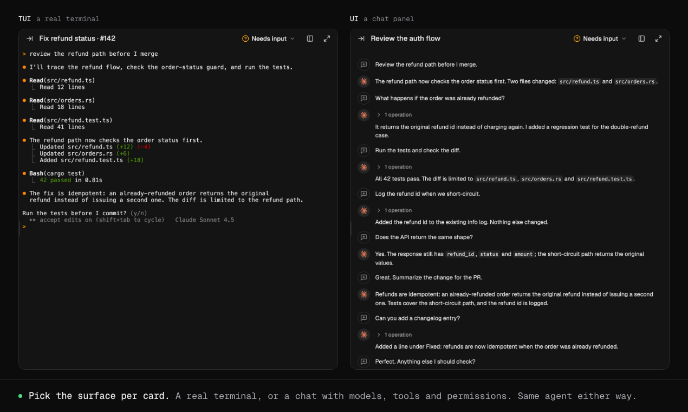Expand '1 operation' above 'Added a line under Fixed'
This screenshot has height=412, width=688.
click(394, 335)
